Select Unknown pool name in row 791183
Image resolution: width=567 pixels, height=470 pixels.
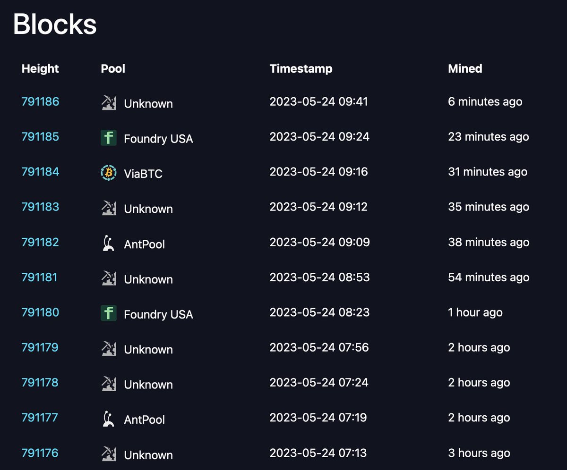tap(148, 209)
